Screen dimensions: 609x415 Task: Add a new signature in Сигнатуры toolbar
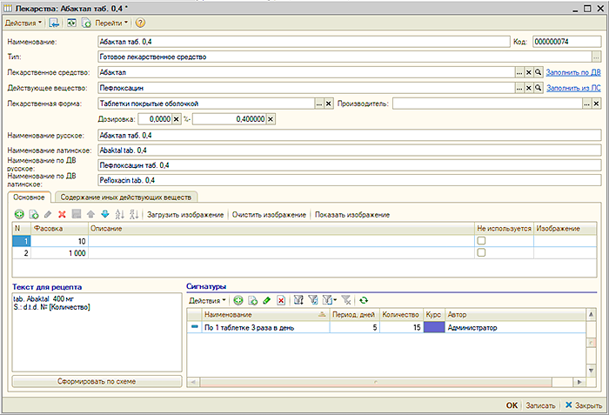[238, 300]
